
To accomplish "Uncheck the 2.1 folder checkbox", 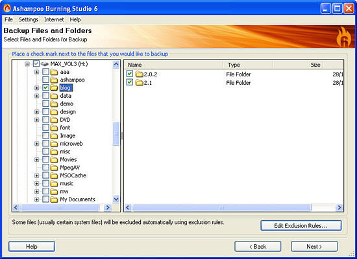I will pos(130,82).
